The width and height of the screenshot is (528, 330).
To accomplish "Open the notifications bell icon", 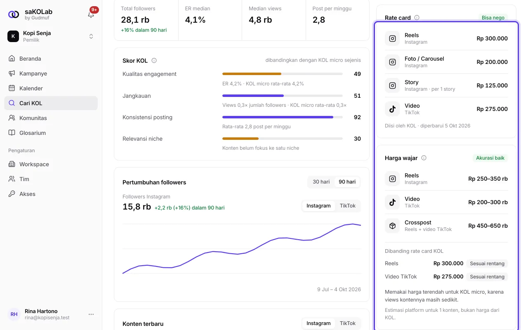I will click(x=91, y=14).
